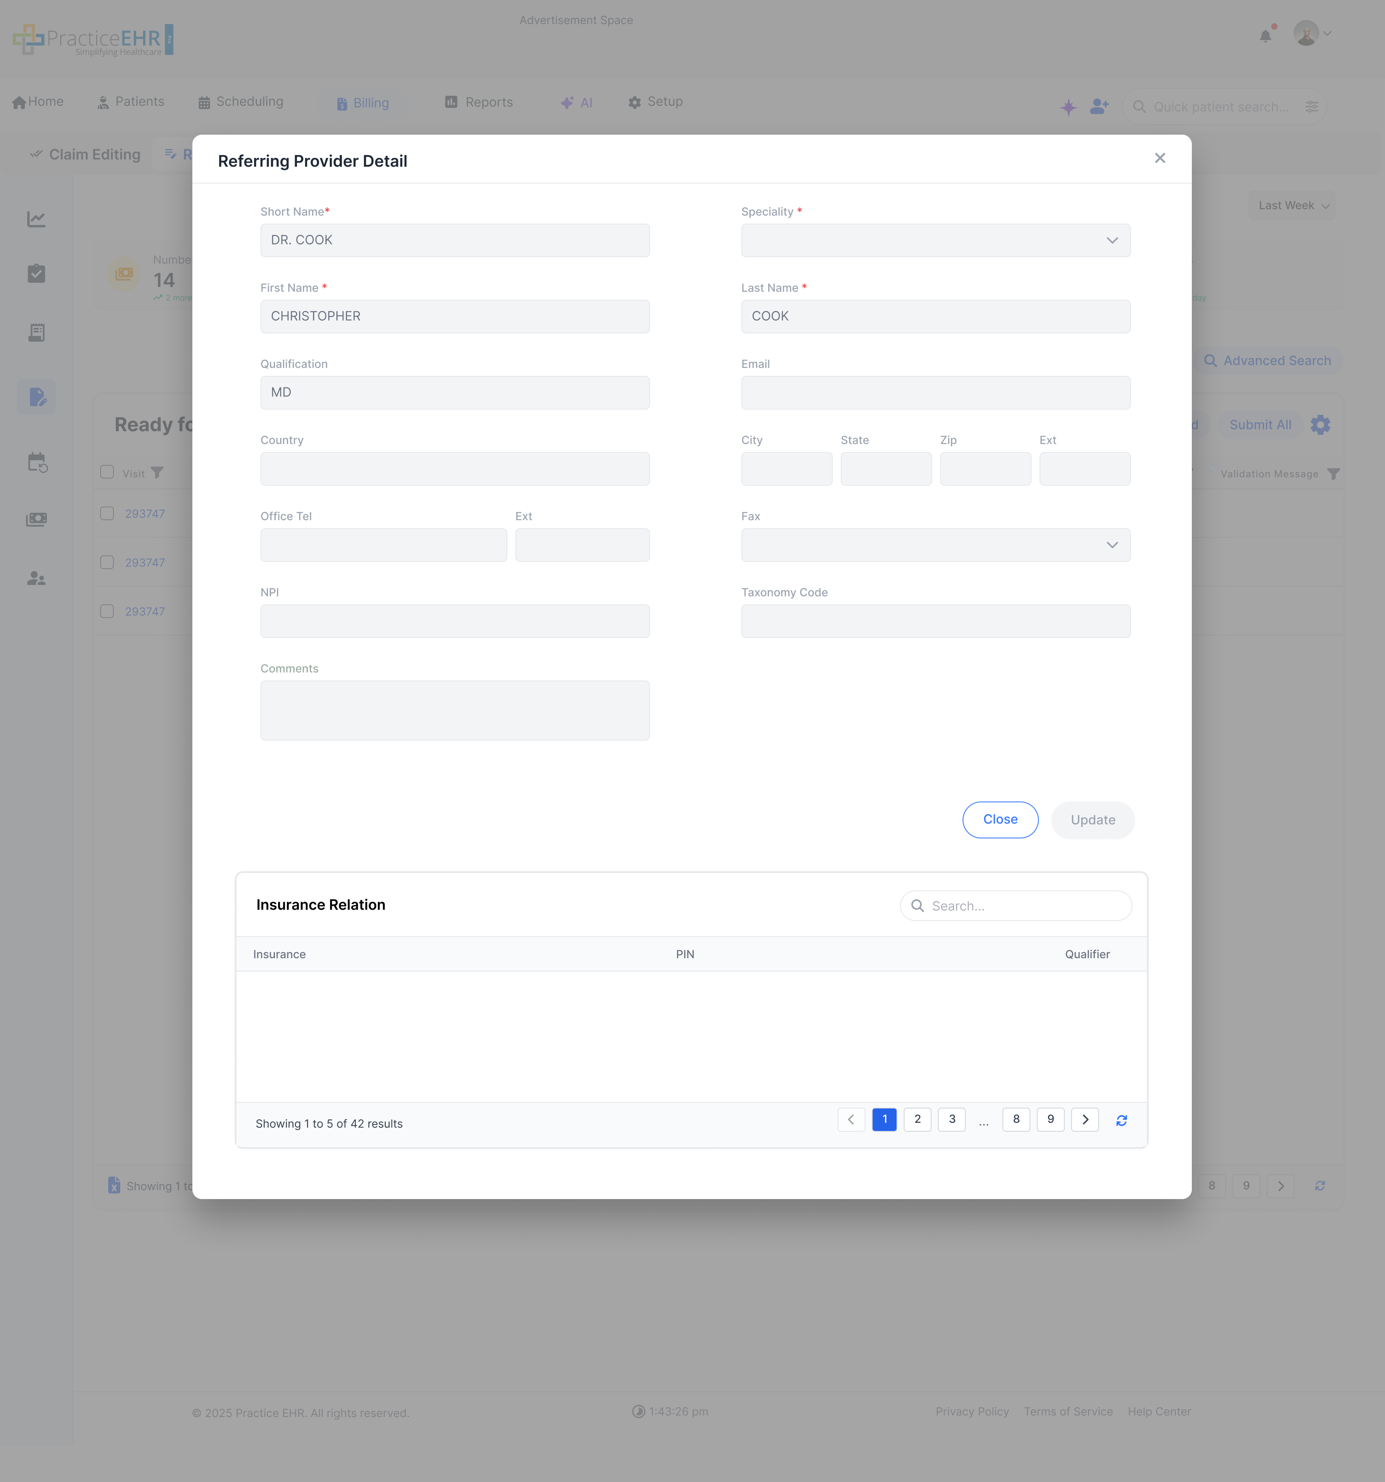Screen dimensions: 1385x1482
Task: Click the people group sidebar icon
Action: [36, 578]
